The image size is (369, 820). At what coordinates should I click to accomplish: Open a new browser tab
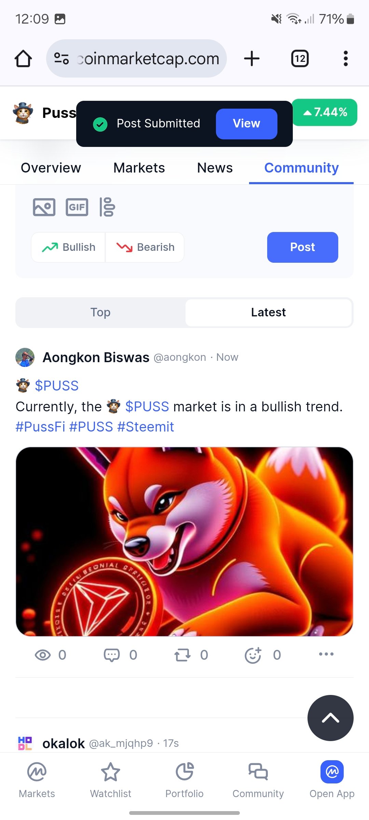(252, 58)
